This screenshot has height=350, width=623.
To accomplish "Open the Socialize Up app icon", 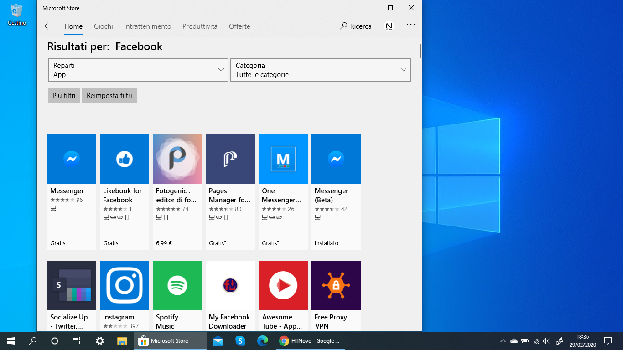I will 72,285.
